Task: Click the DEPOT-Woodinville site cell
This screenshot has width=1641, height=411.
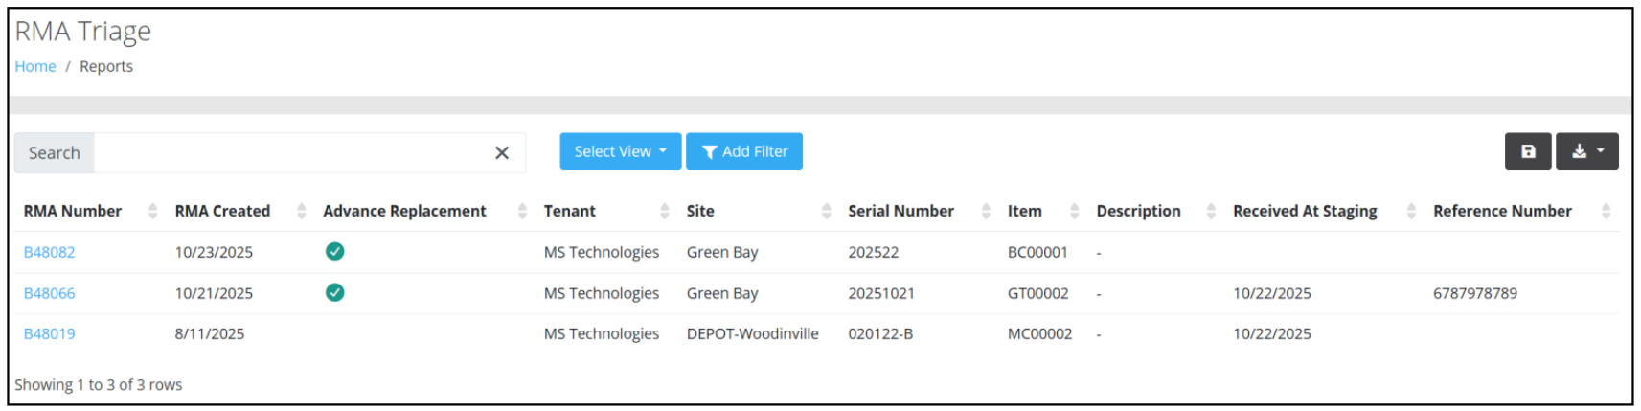Action: click(752, 333)
